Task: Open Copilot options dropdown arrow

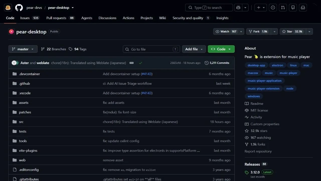Action: click(245, 8)
